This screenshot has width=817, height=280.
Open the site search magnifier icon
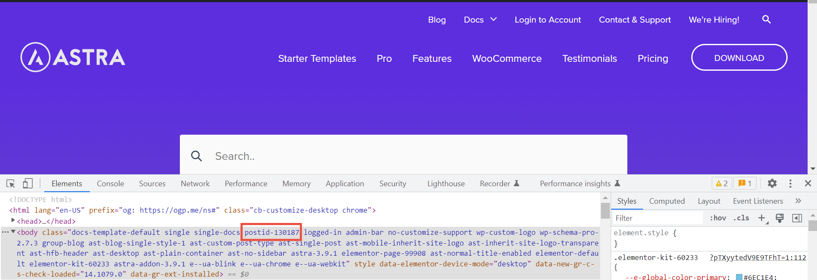coord(766,20)
